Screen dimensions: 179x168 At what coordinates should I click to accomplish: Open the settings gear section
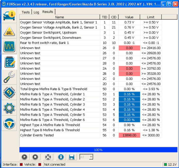click(9, 108)
